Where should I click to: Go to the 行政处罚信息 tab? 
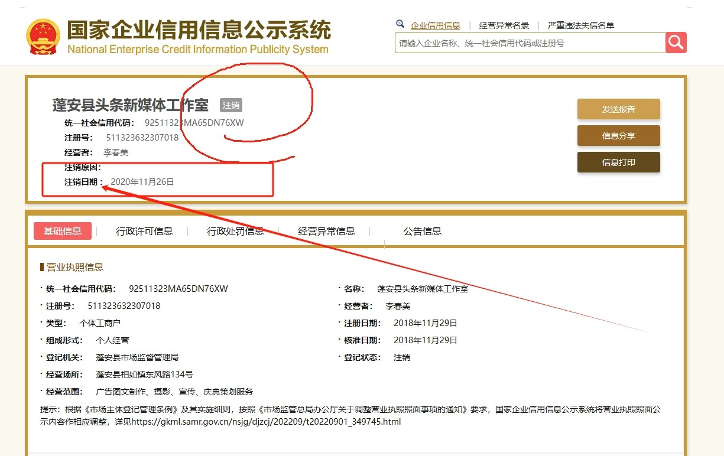coord(235,231)
